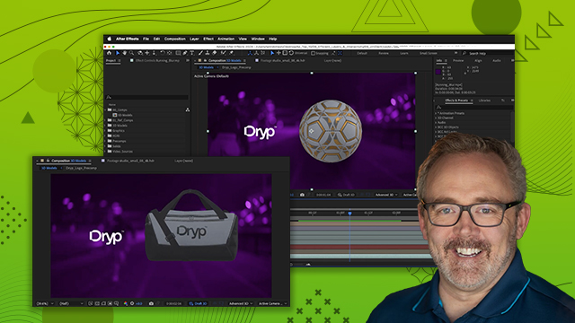Select the Hand tool
The width and height of the screenshot is (575, 323).
124,53
